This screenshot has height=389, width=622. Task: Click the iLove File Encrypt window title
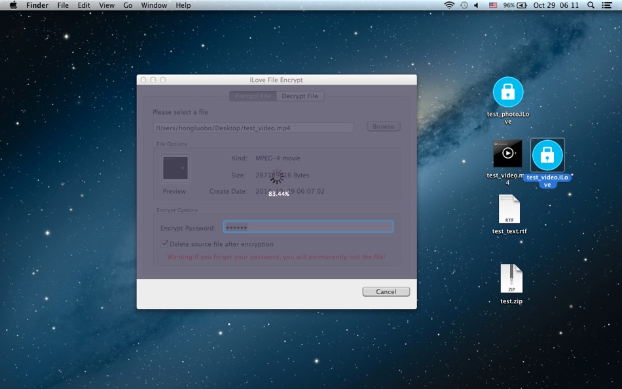tap(276, 80)
